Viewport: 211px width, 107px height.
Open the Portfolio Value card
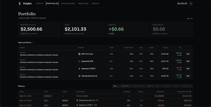[x=39, y=30]
